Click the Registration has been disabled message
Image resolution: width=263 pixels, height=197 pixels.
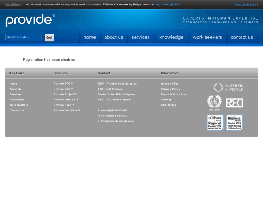pos(50,60)
